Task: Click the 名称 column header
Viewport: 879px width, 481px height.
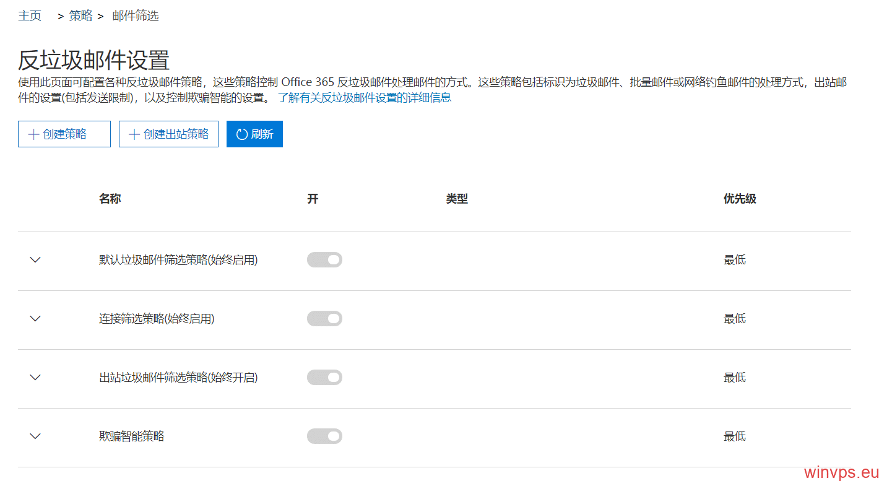Action: click(110, 199)
